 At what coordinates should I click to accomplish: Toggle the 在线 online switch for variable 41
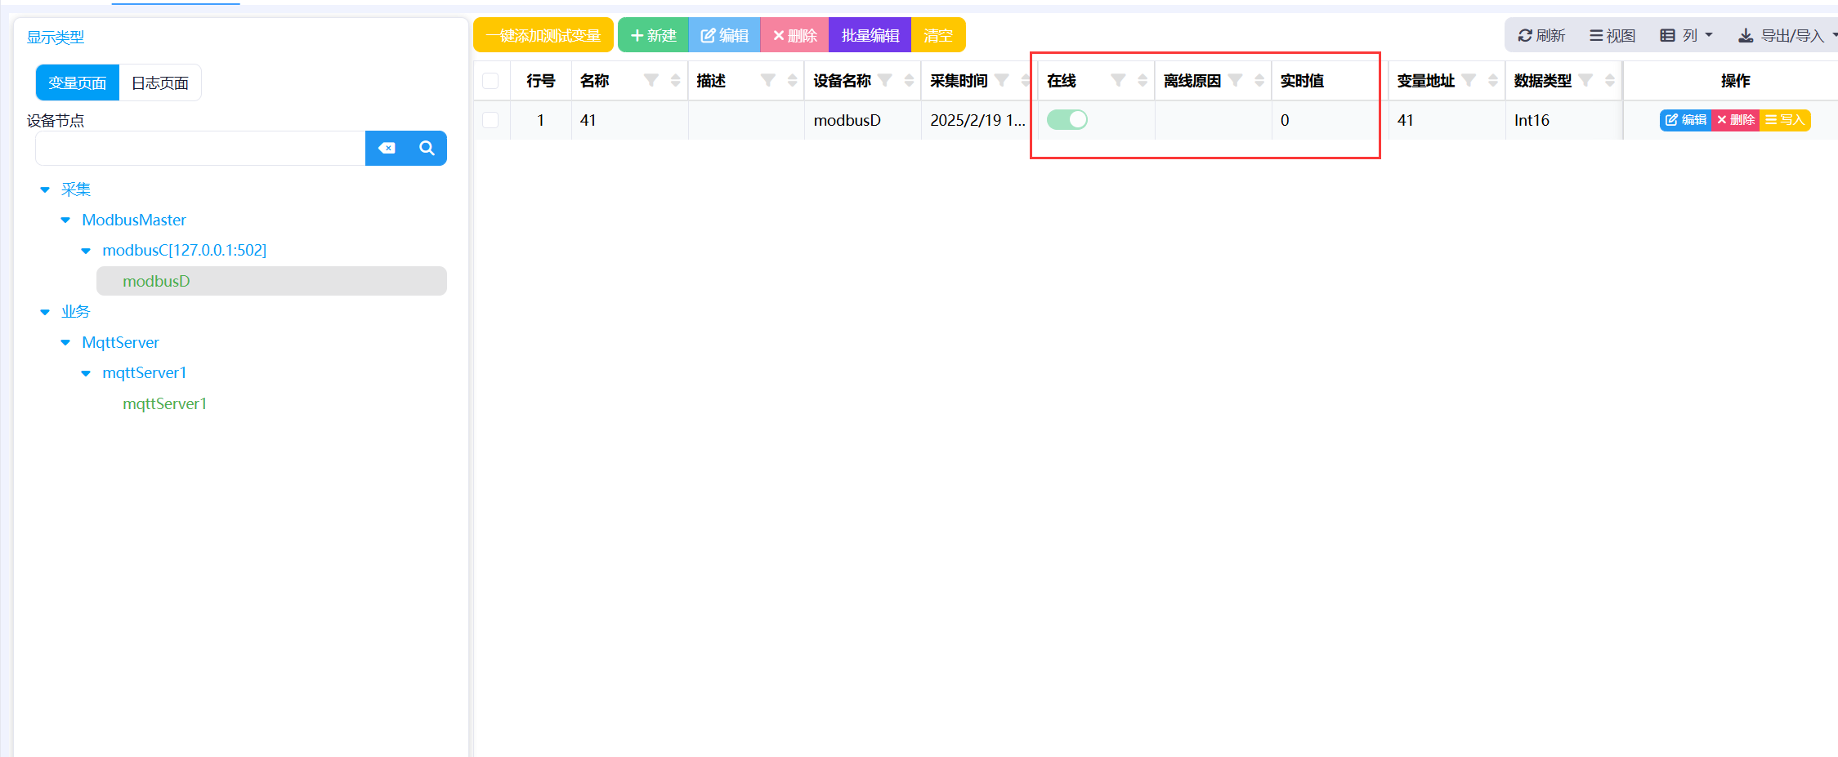1067,119
